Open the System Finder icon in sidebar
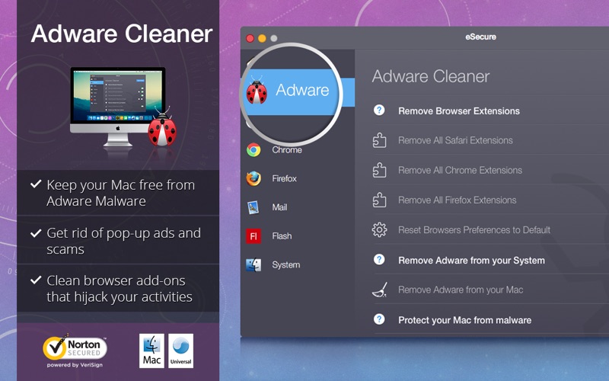 253,264
